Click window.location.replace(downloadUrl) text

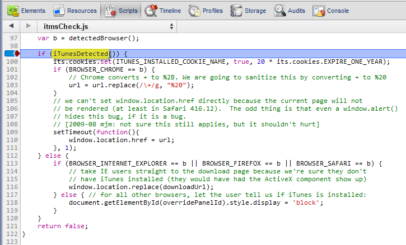[x=141, y=187]
